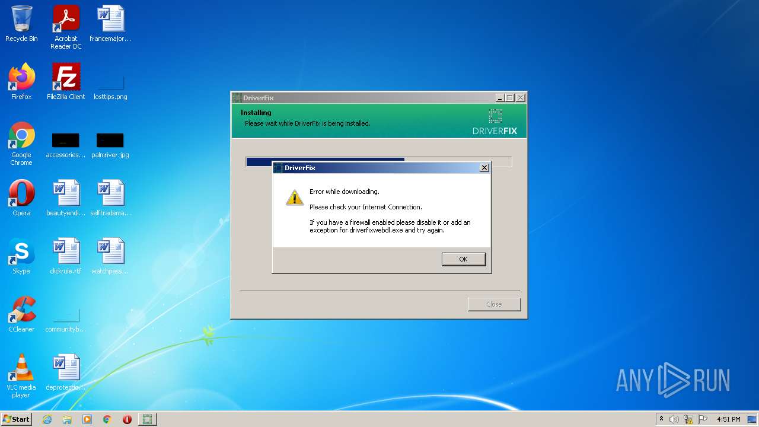
Task: Select the VLC media player shortcut
Action: pyautogui.click(x=21, y=376)
